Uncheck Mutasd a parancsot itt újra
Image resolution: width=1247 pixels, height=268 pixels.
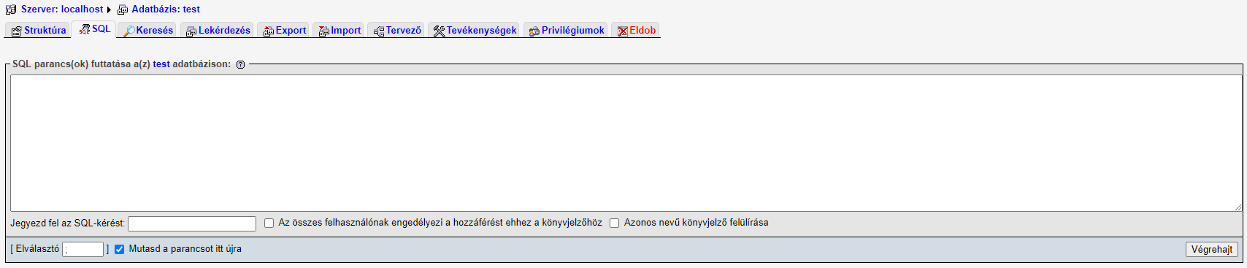pos(120,249)
